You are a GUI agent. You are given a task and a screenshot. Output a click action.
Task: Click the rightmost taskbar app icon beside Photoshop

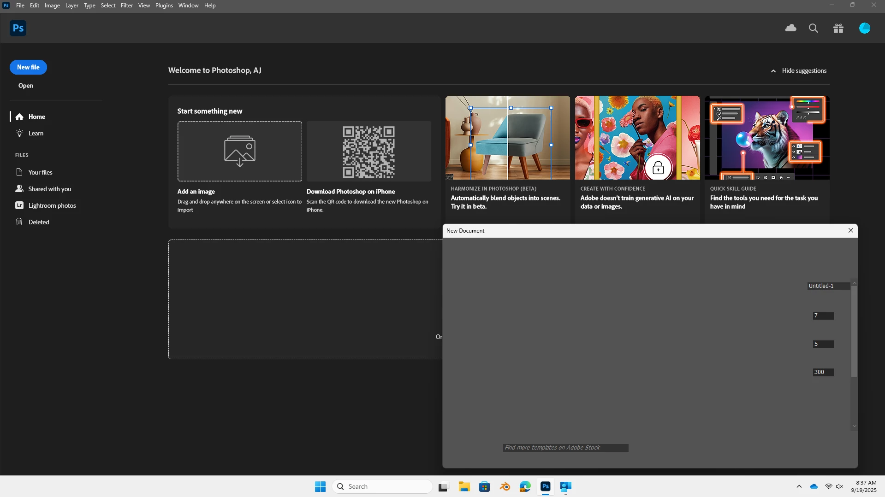point(566,486)
